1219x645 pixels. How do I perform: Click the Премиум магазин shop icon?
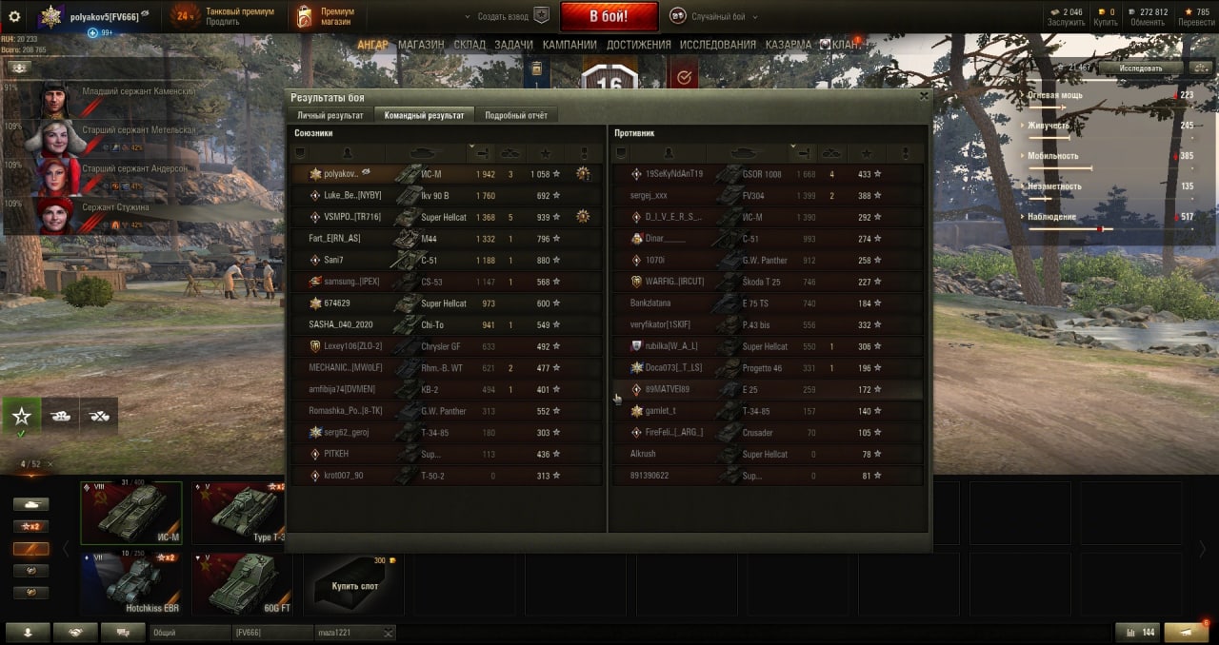(304, 16)
